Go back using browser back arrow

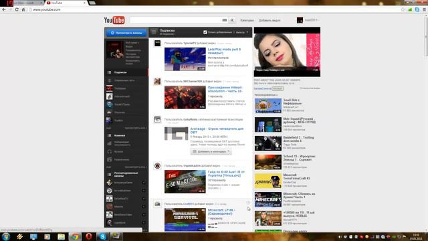[x=4, y=9]
